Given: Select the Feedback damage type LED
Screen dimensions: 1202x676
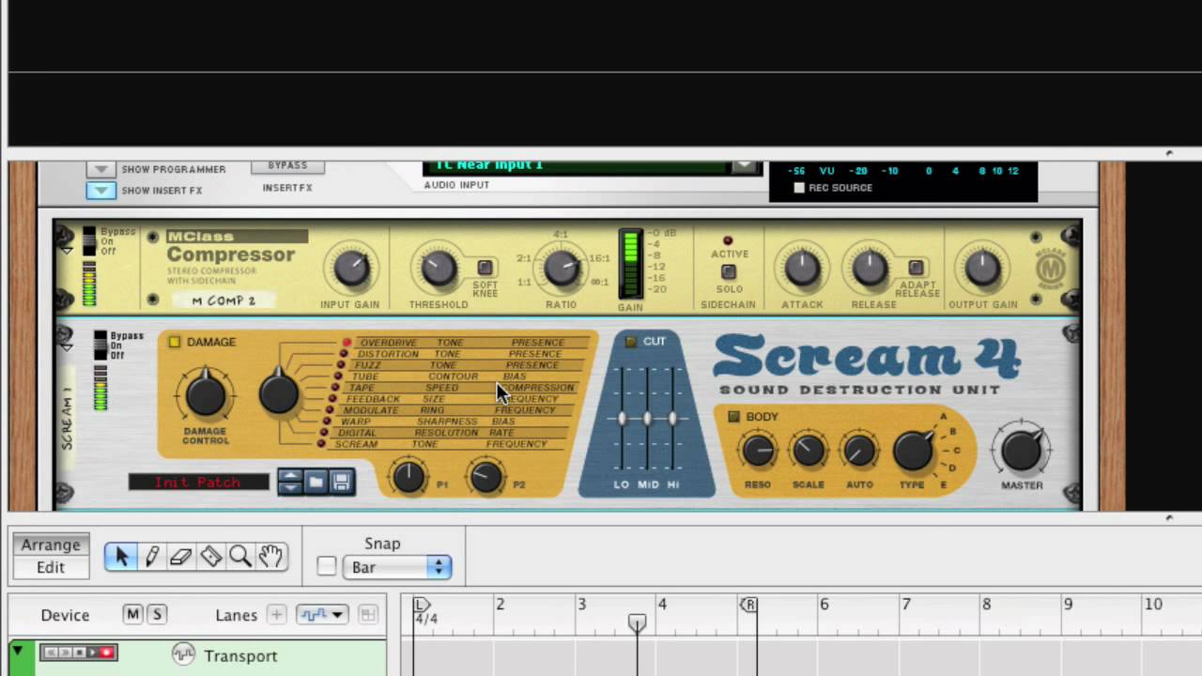Looking at the screenshot, I should coord(332,399).
